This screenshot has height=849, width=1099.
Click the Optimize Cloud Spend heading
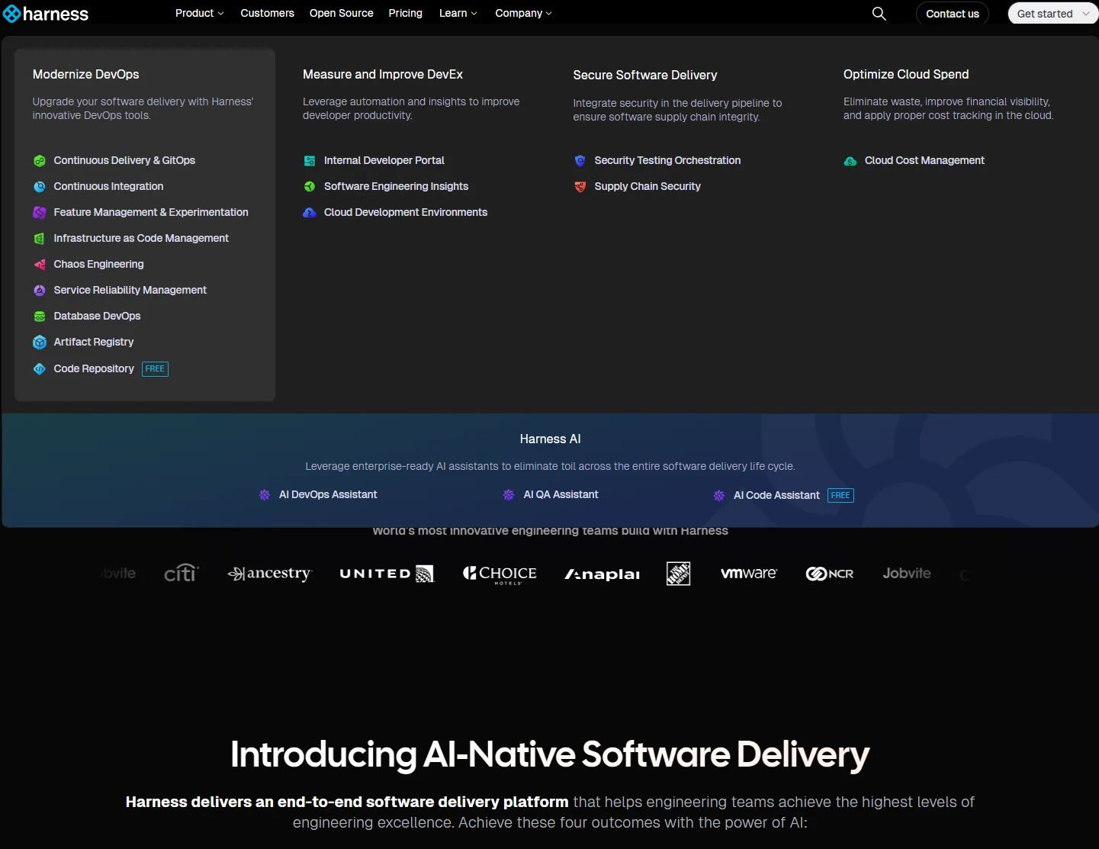pos(906,75)
